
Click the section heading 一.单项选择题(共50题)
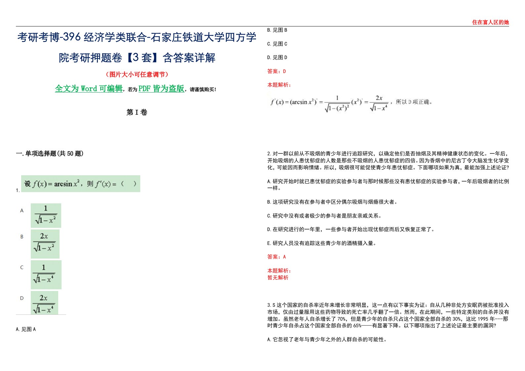(x=50, y=153)
